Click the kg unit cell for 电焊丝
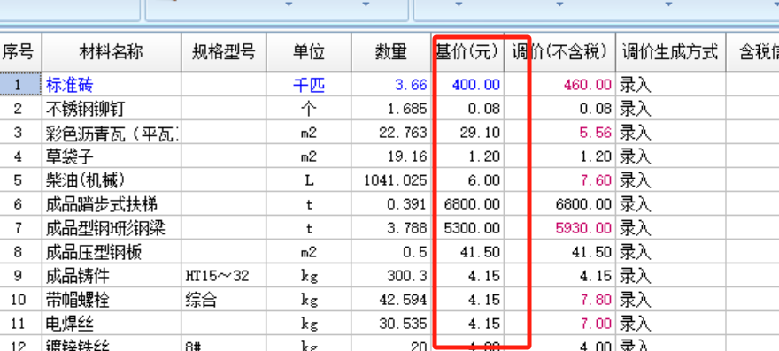This screenshot has height=351, width=779. pyautogui.click(x=309, y=324)
